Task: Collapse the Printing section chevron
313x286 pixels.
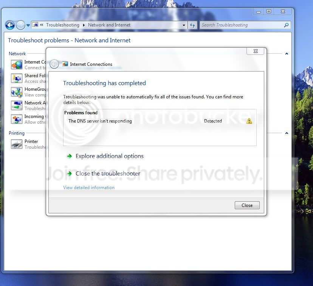Action: click(x=287, y=133)
